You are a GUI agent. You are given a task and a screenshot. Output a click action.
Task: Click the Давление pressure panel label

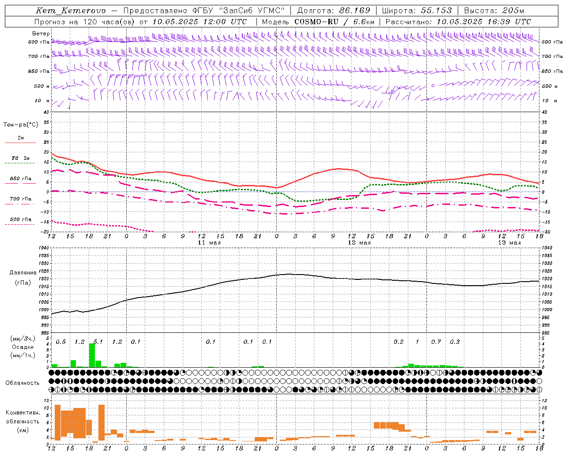(23, 272)
